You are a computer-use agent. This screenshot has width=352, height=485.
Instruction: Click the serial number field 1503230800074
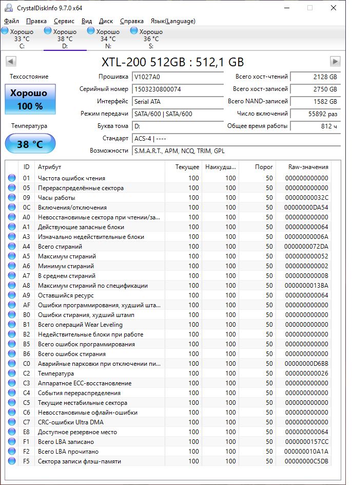pyautogui.click(x=178, y=89)
